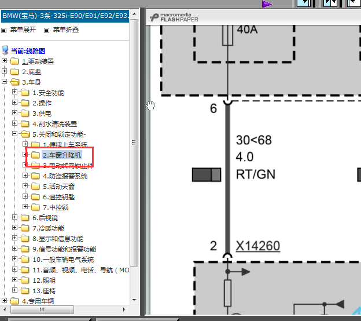361x321 pixels.
Task: Expand the 4.防盗报警系统 node
Action: point(25,175)
